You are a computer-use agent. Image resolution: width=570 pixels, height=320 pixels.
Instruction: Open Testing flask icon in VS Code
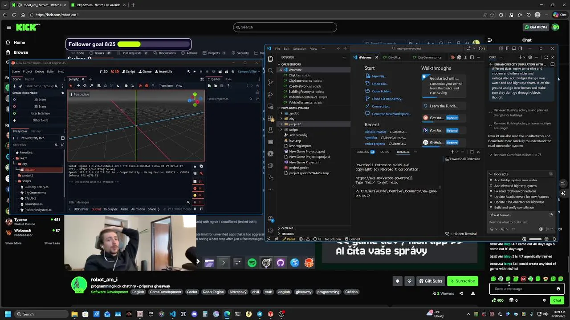(270, 130)
